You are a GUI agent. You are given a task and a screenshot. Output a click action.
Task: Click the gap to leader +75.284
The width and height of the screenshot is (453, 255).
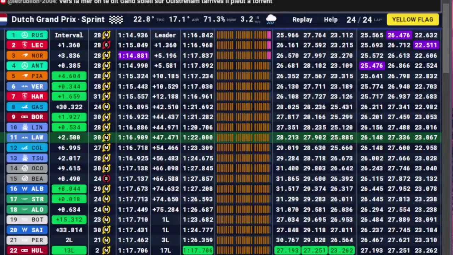pos(165,209)
